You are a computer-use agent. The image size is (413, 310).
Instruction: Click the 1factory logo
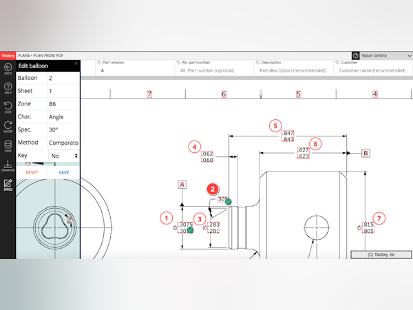click(x=8, y=56)
